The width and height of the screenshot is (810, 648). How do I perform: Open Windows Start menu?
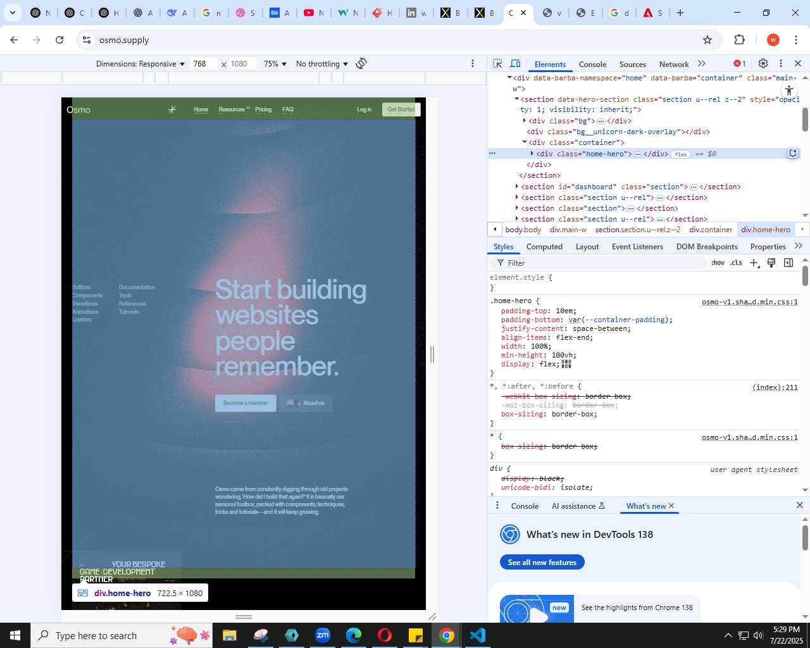coord(15,635)
